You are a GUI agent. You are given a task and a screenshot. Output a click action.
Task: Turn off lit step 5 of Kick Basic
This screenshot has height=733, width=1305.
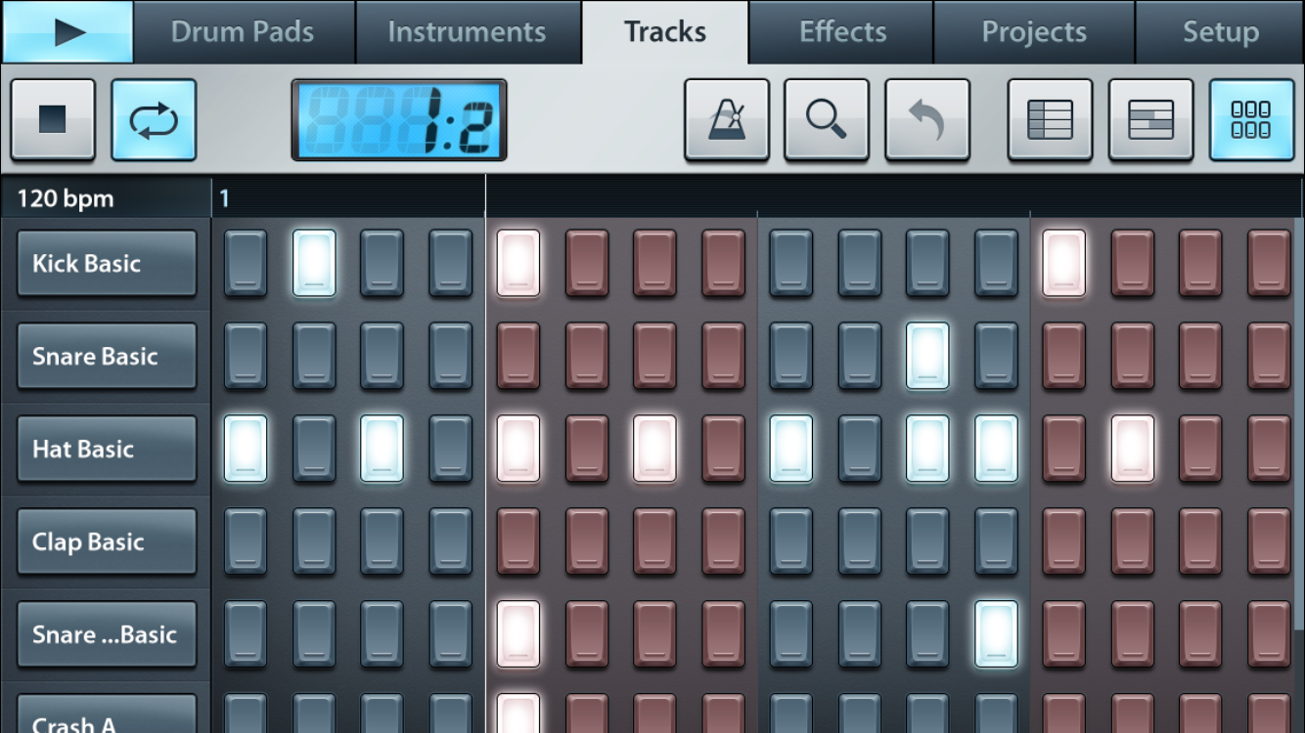[x=518, y=263]
